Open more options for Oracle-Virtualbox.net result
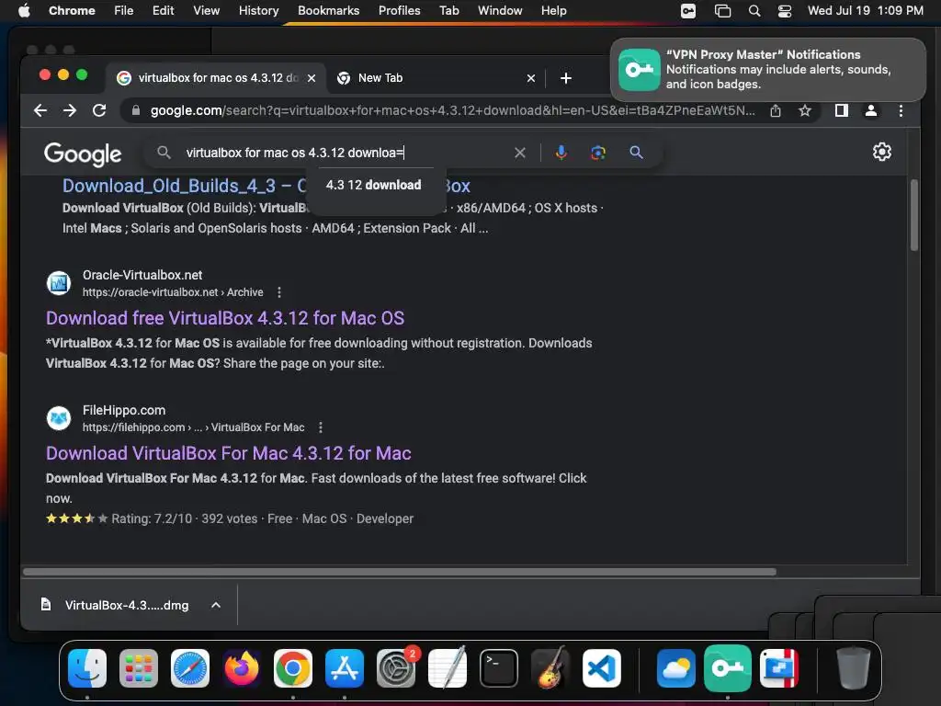The height and width of the screenshot is (706, 941). [x=279, y=292]
